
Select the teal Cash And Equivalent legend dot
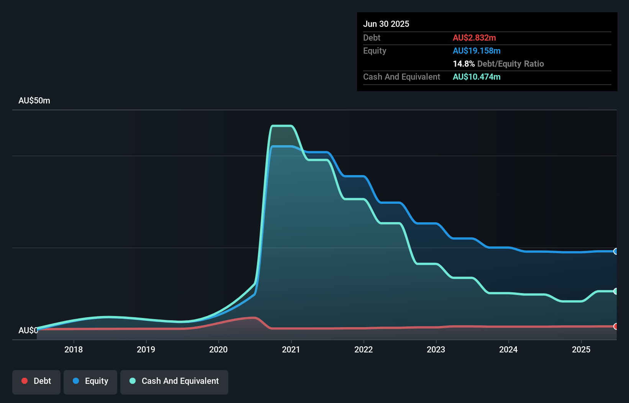pos(132,381)
